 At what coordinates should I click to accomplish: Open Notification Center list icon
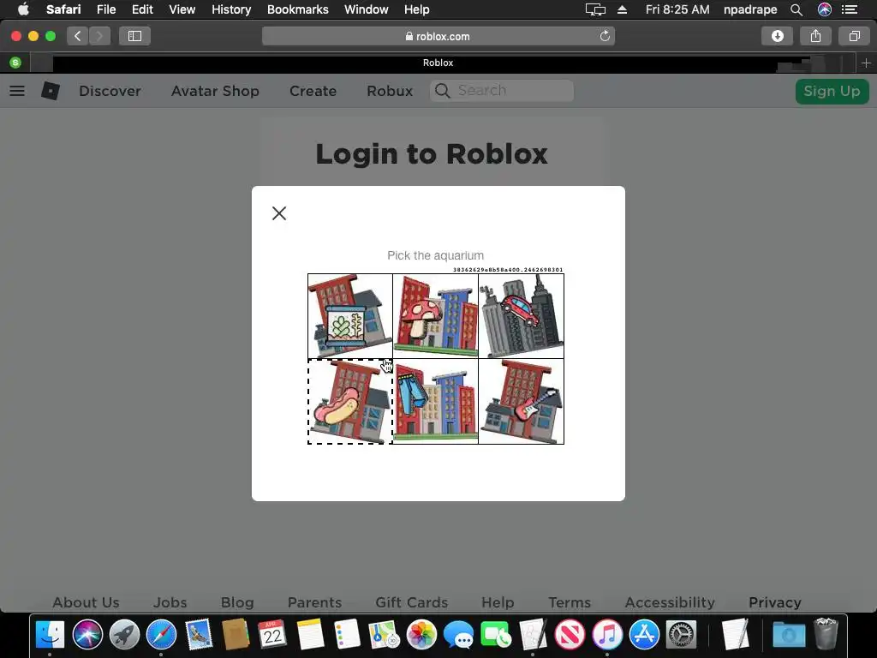click(850, 9)
